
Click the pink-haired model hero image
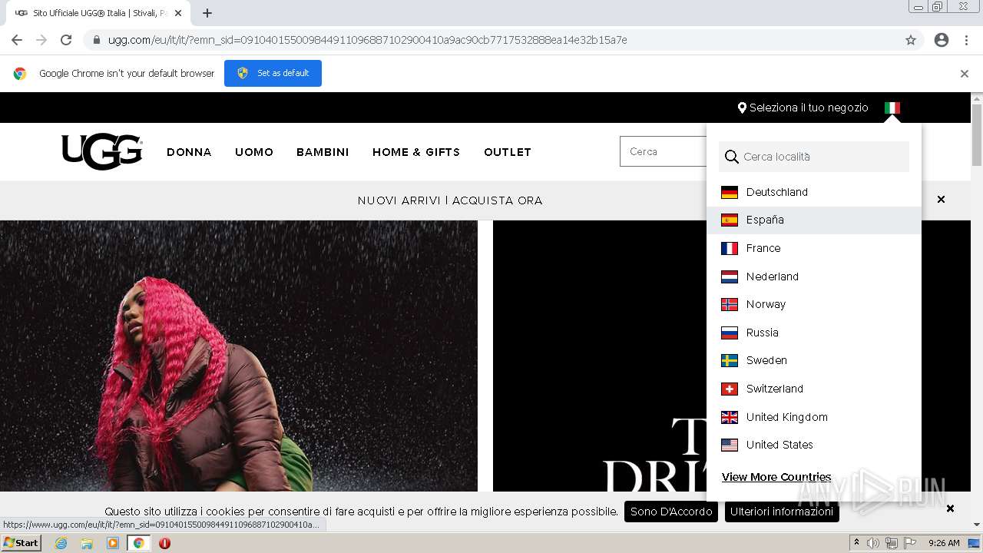coord(239,356)
